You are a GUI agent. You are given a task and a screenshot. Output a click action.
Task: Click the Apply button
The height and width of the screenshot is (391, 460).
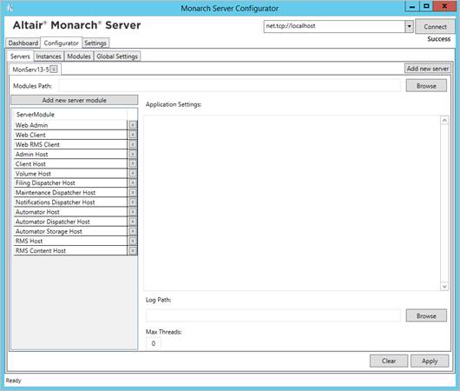point(430,361)
